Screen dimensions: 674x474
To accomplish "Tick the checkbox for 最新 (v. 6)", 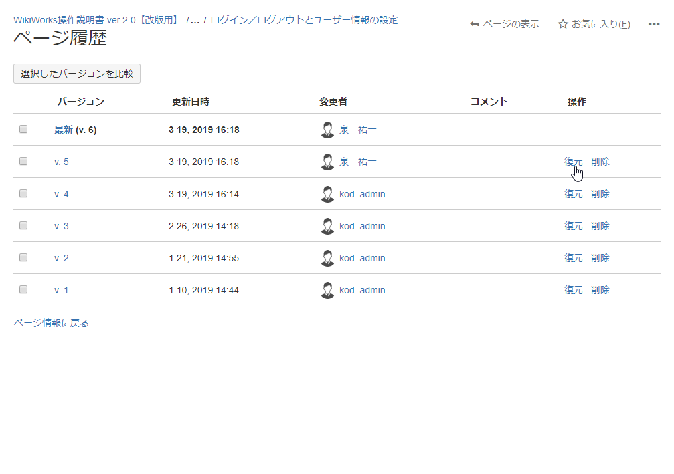I will tap(23, 129).
